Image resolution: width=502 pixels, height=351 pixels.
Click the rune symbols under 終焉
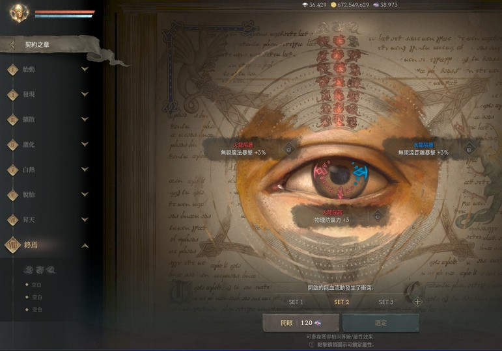39,270
